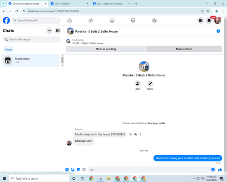Open Task View on taskbar
Viewport: 227px width, 182px height.
(x=82, y=178)
